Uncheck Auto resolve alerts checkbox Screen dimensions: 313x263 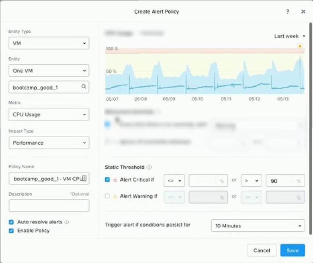pos(11,222)
